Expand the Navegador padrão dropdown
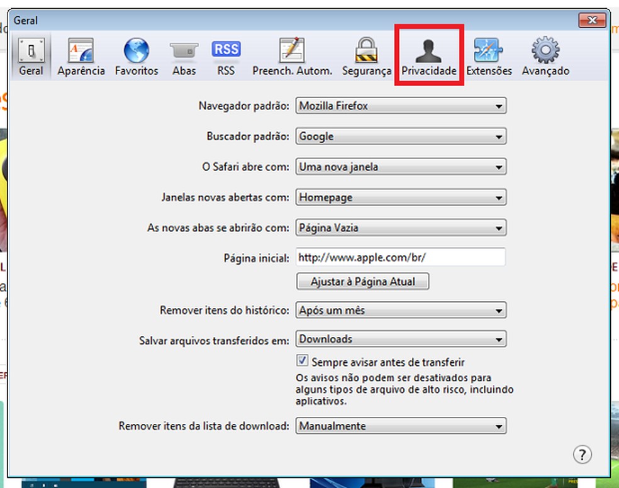Image resolution: width=619 pixels, height=488 pixels. (401, 106)
